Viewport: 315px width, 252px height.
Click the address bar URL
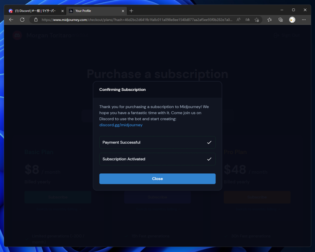(x=137, y=20)
